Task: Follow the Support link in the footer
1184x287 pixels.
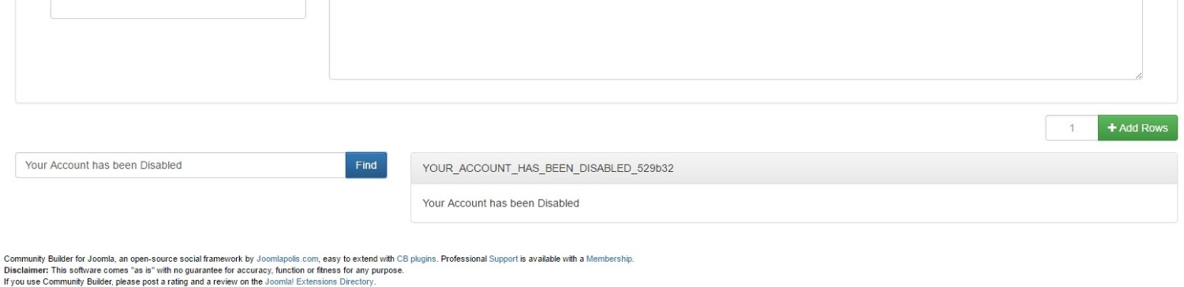Action: point(503,259)
